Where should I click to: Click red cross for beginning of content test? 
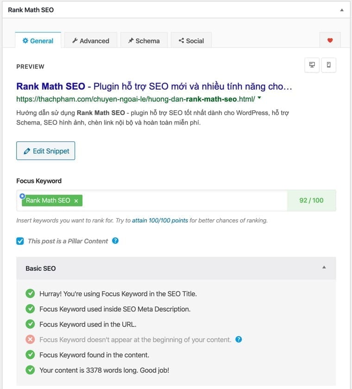point(30,339)
